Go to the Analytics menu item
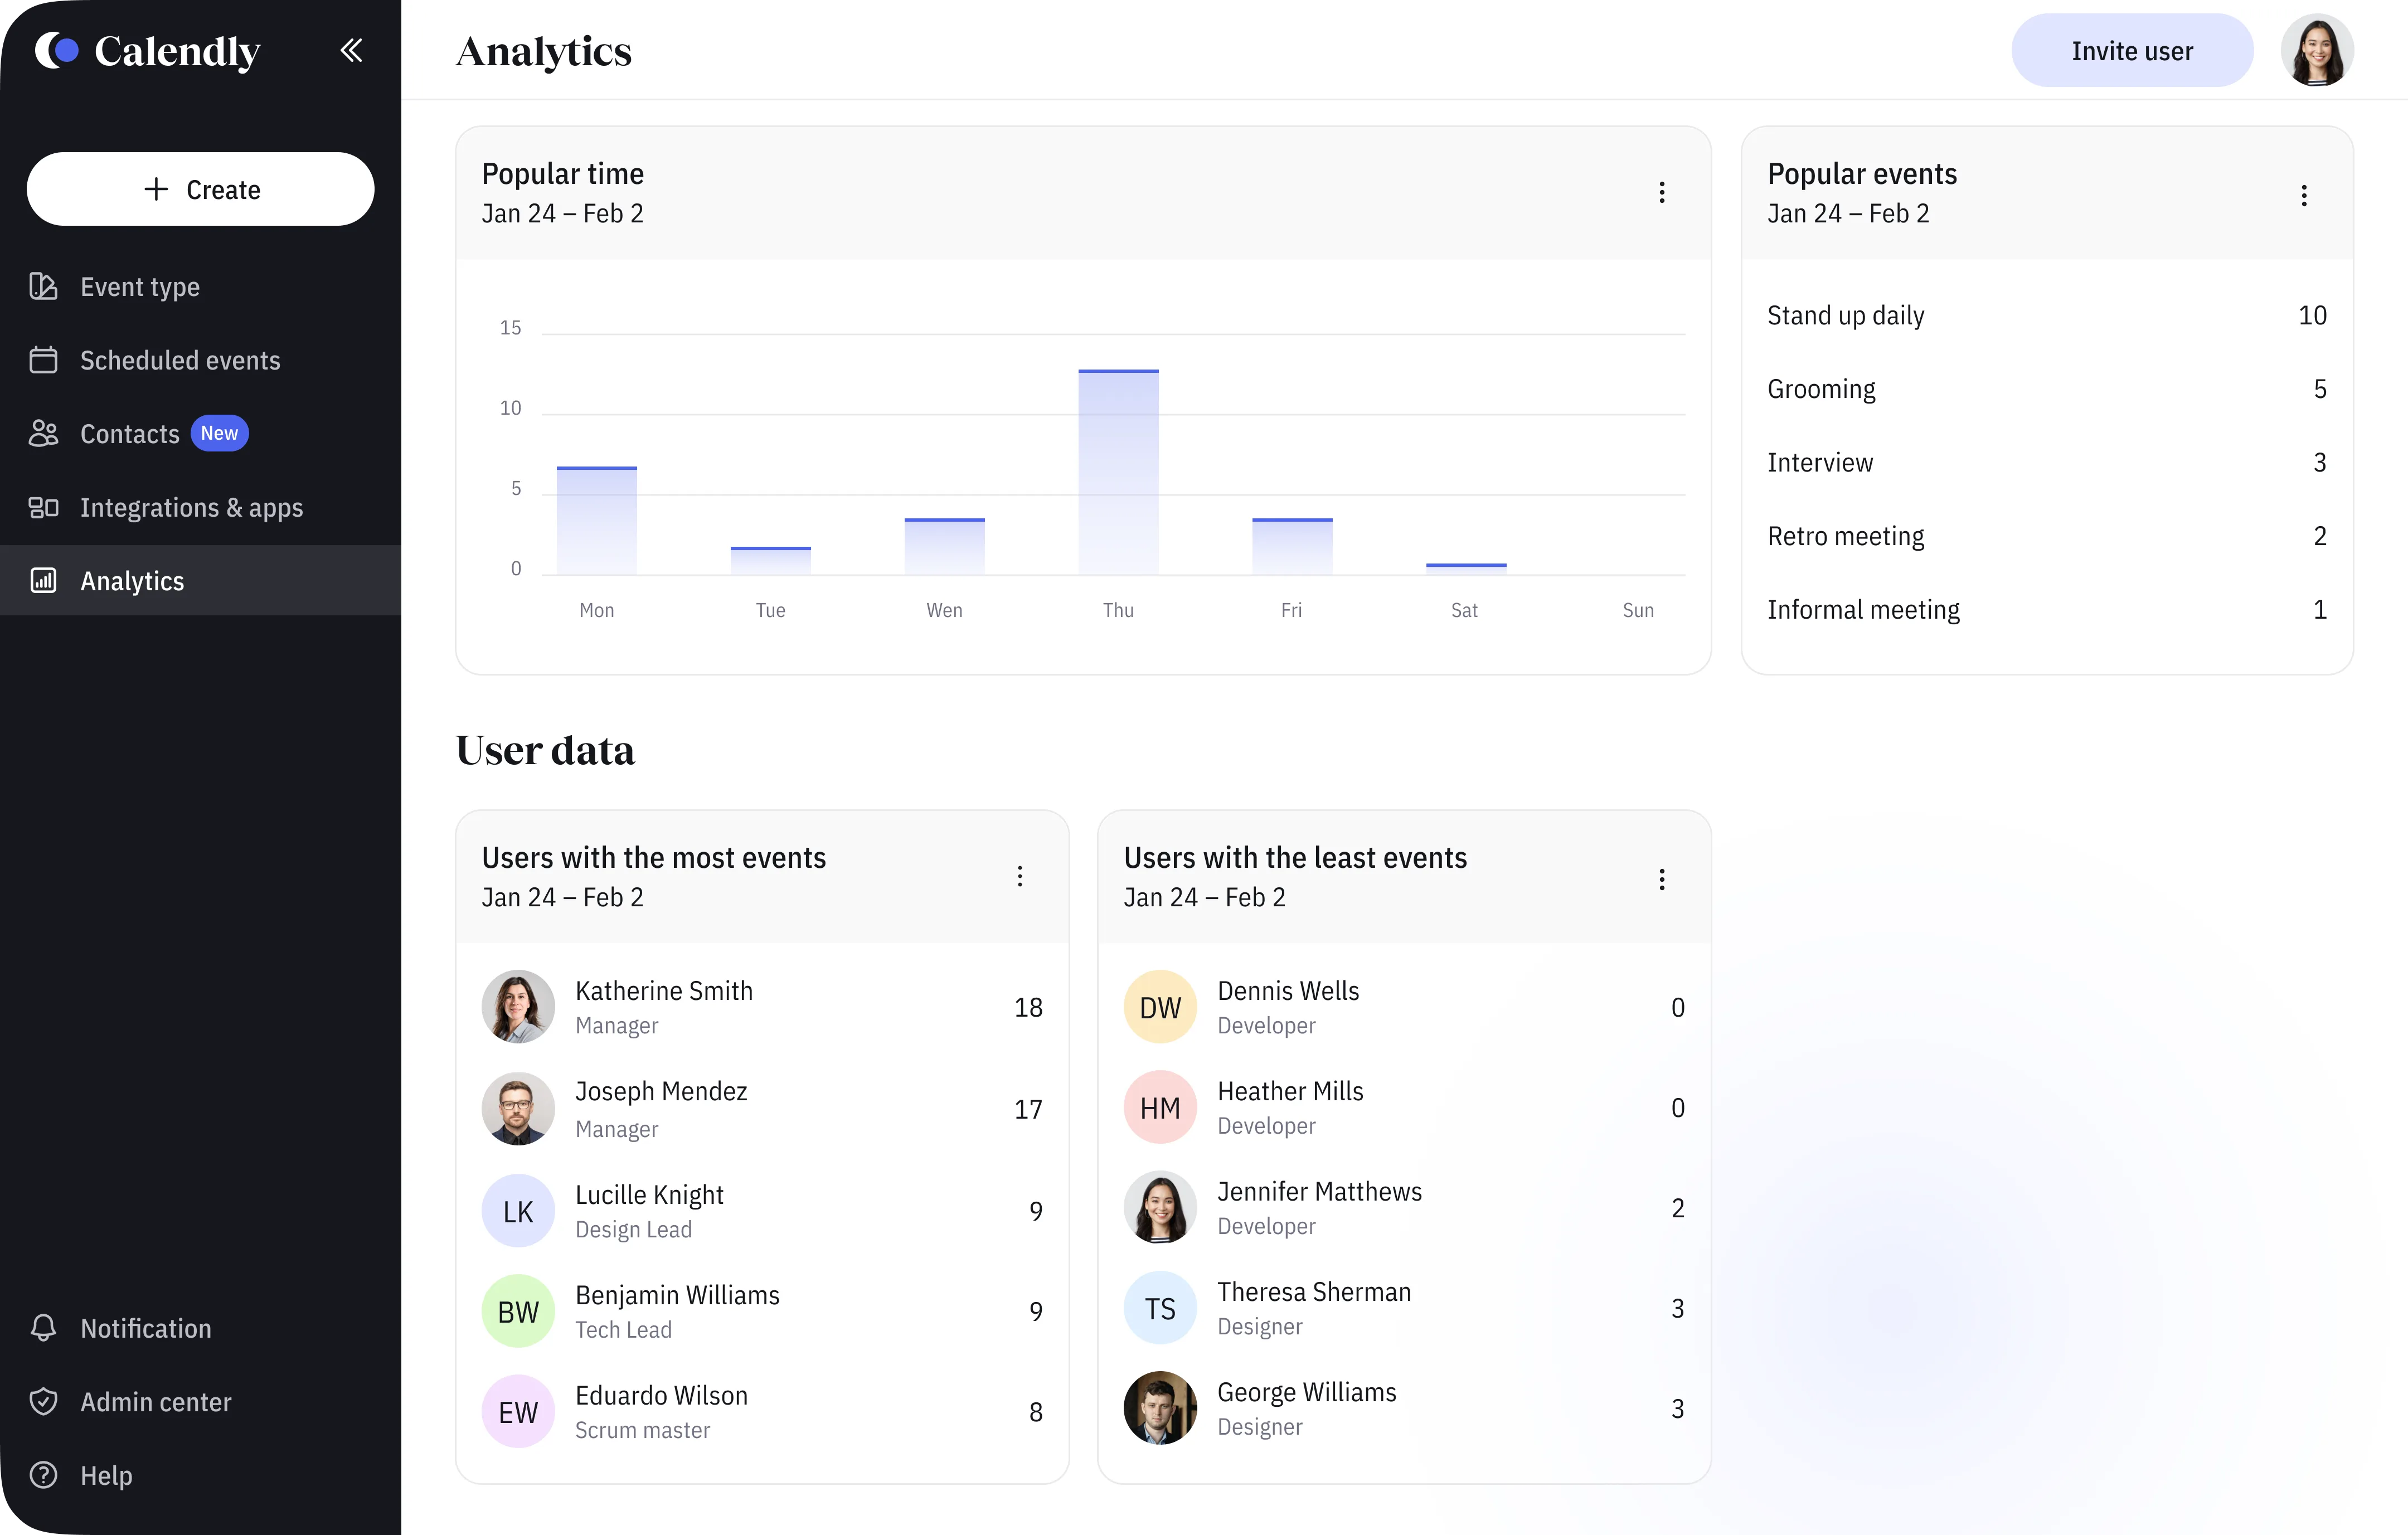Image resolution: width=2408 pixels, height=1535 pixels. [200, 580]
